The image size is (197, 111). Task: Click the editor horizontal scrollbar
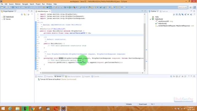(85, 73)
